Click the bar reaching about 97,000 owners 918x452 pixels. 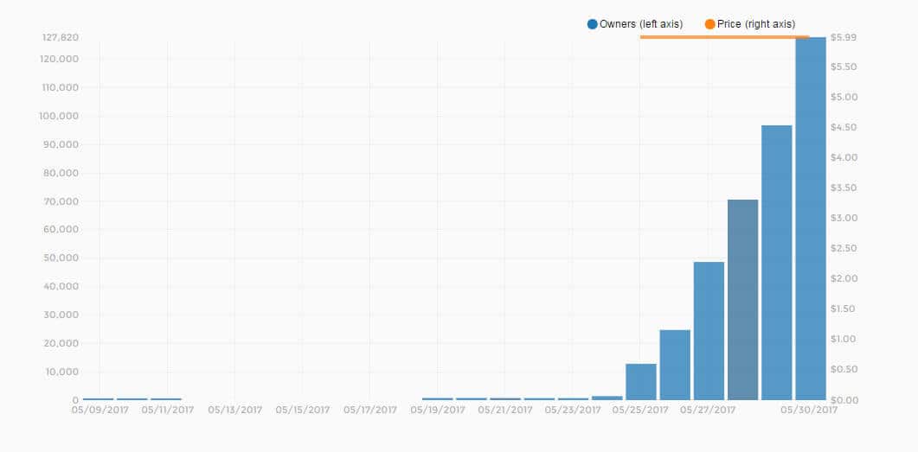tap(776, 263)
